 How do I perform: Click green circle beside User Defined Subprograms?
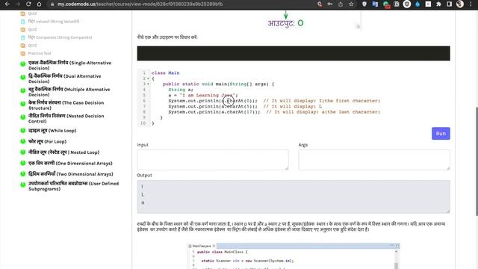tap(23, 185)
